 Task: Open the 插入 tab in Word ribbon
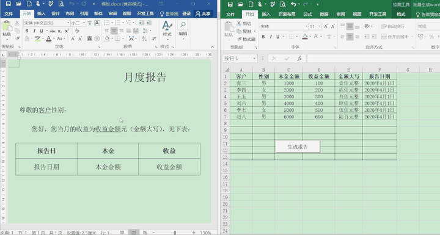pyautogui.click(x=42, y=14)
